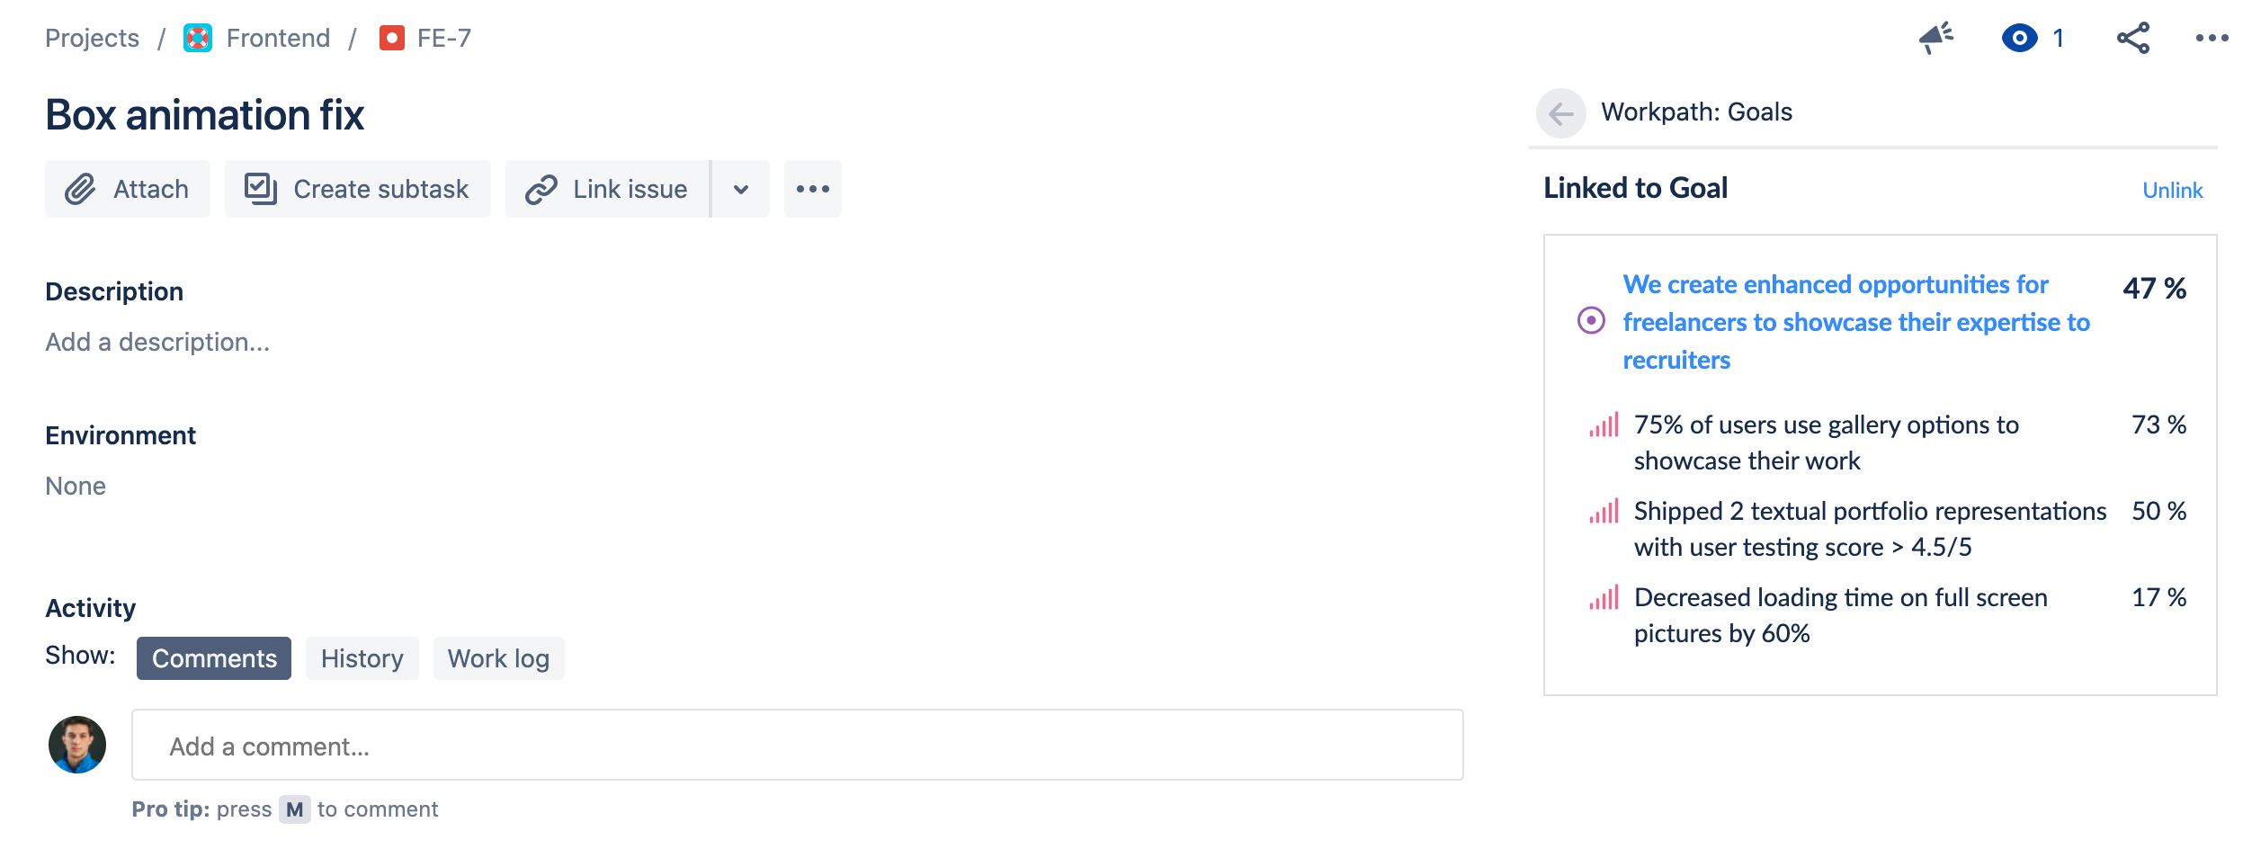
Task: Expand the Link issue dropdown arrow
Action: (741, 189)
